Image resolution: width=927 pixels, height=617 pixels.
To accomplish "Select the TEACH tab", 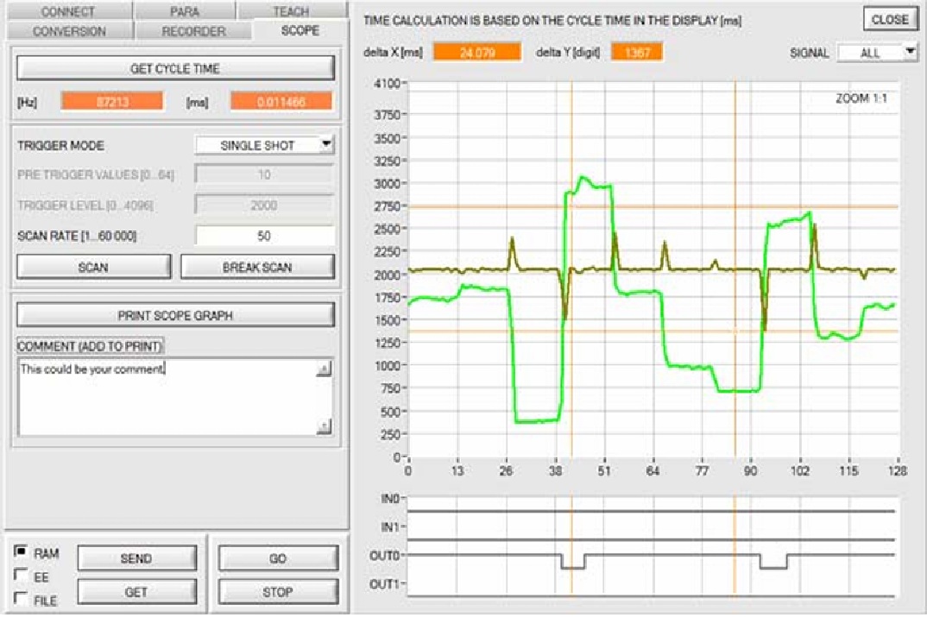I will [292, 11].
